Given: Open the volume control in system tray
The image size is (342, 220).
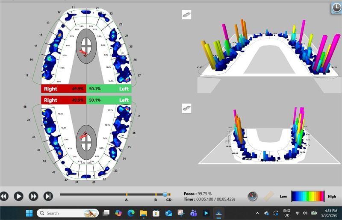Looking at the screenshot, I should point(305,213).
